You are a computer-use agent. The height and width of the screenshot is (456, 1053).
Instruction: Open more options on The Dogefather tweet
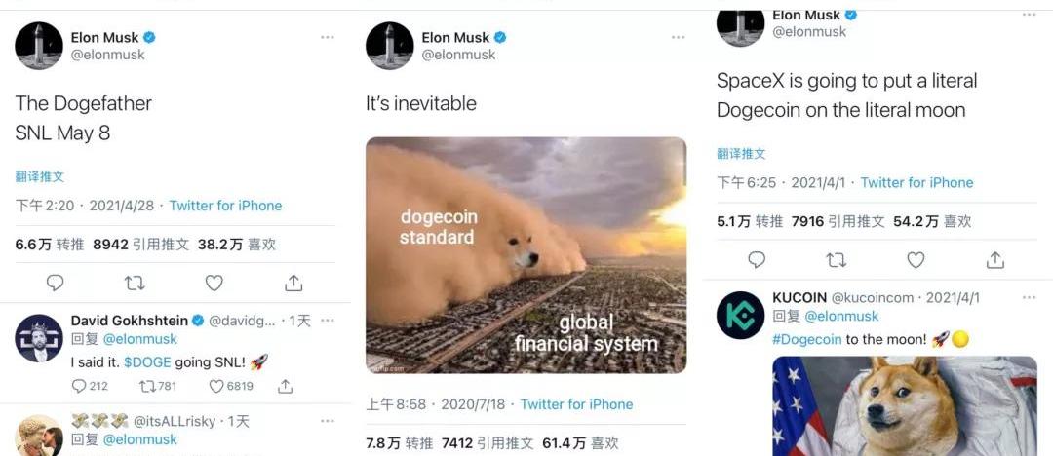click(327, 37)
